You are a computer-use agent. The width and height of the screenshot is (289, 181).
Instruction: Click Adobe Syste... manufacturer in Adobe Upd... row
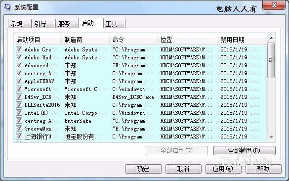click(84, 57)
